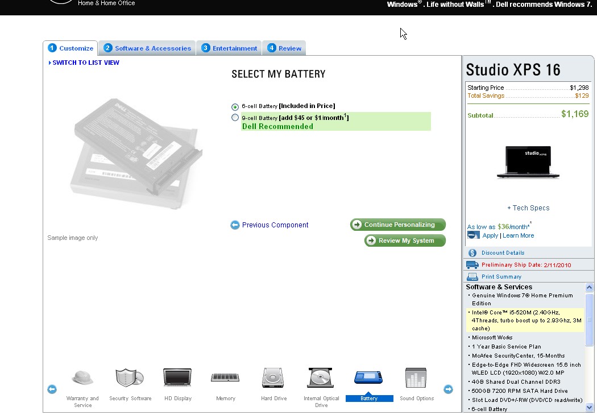The width and height of the screenshot is (597, 415).
Task: Click the McAfee SecurityCenter 15-Months entry
Action: (x=518, y=356)
